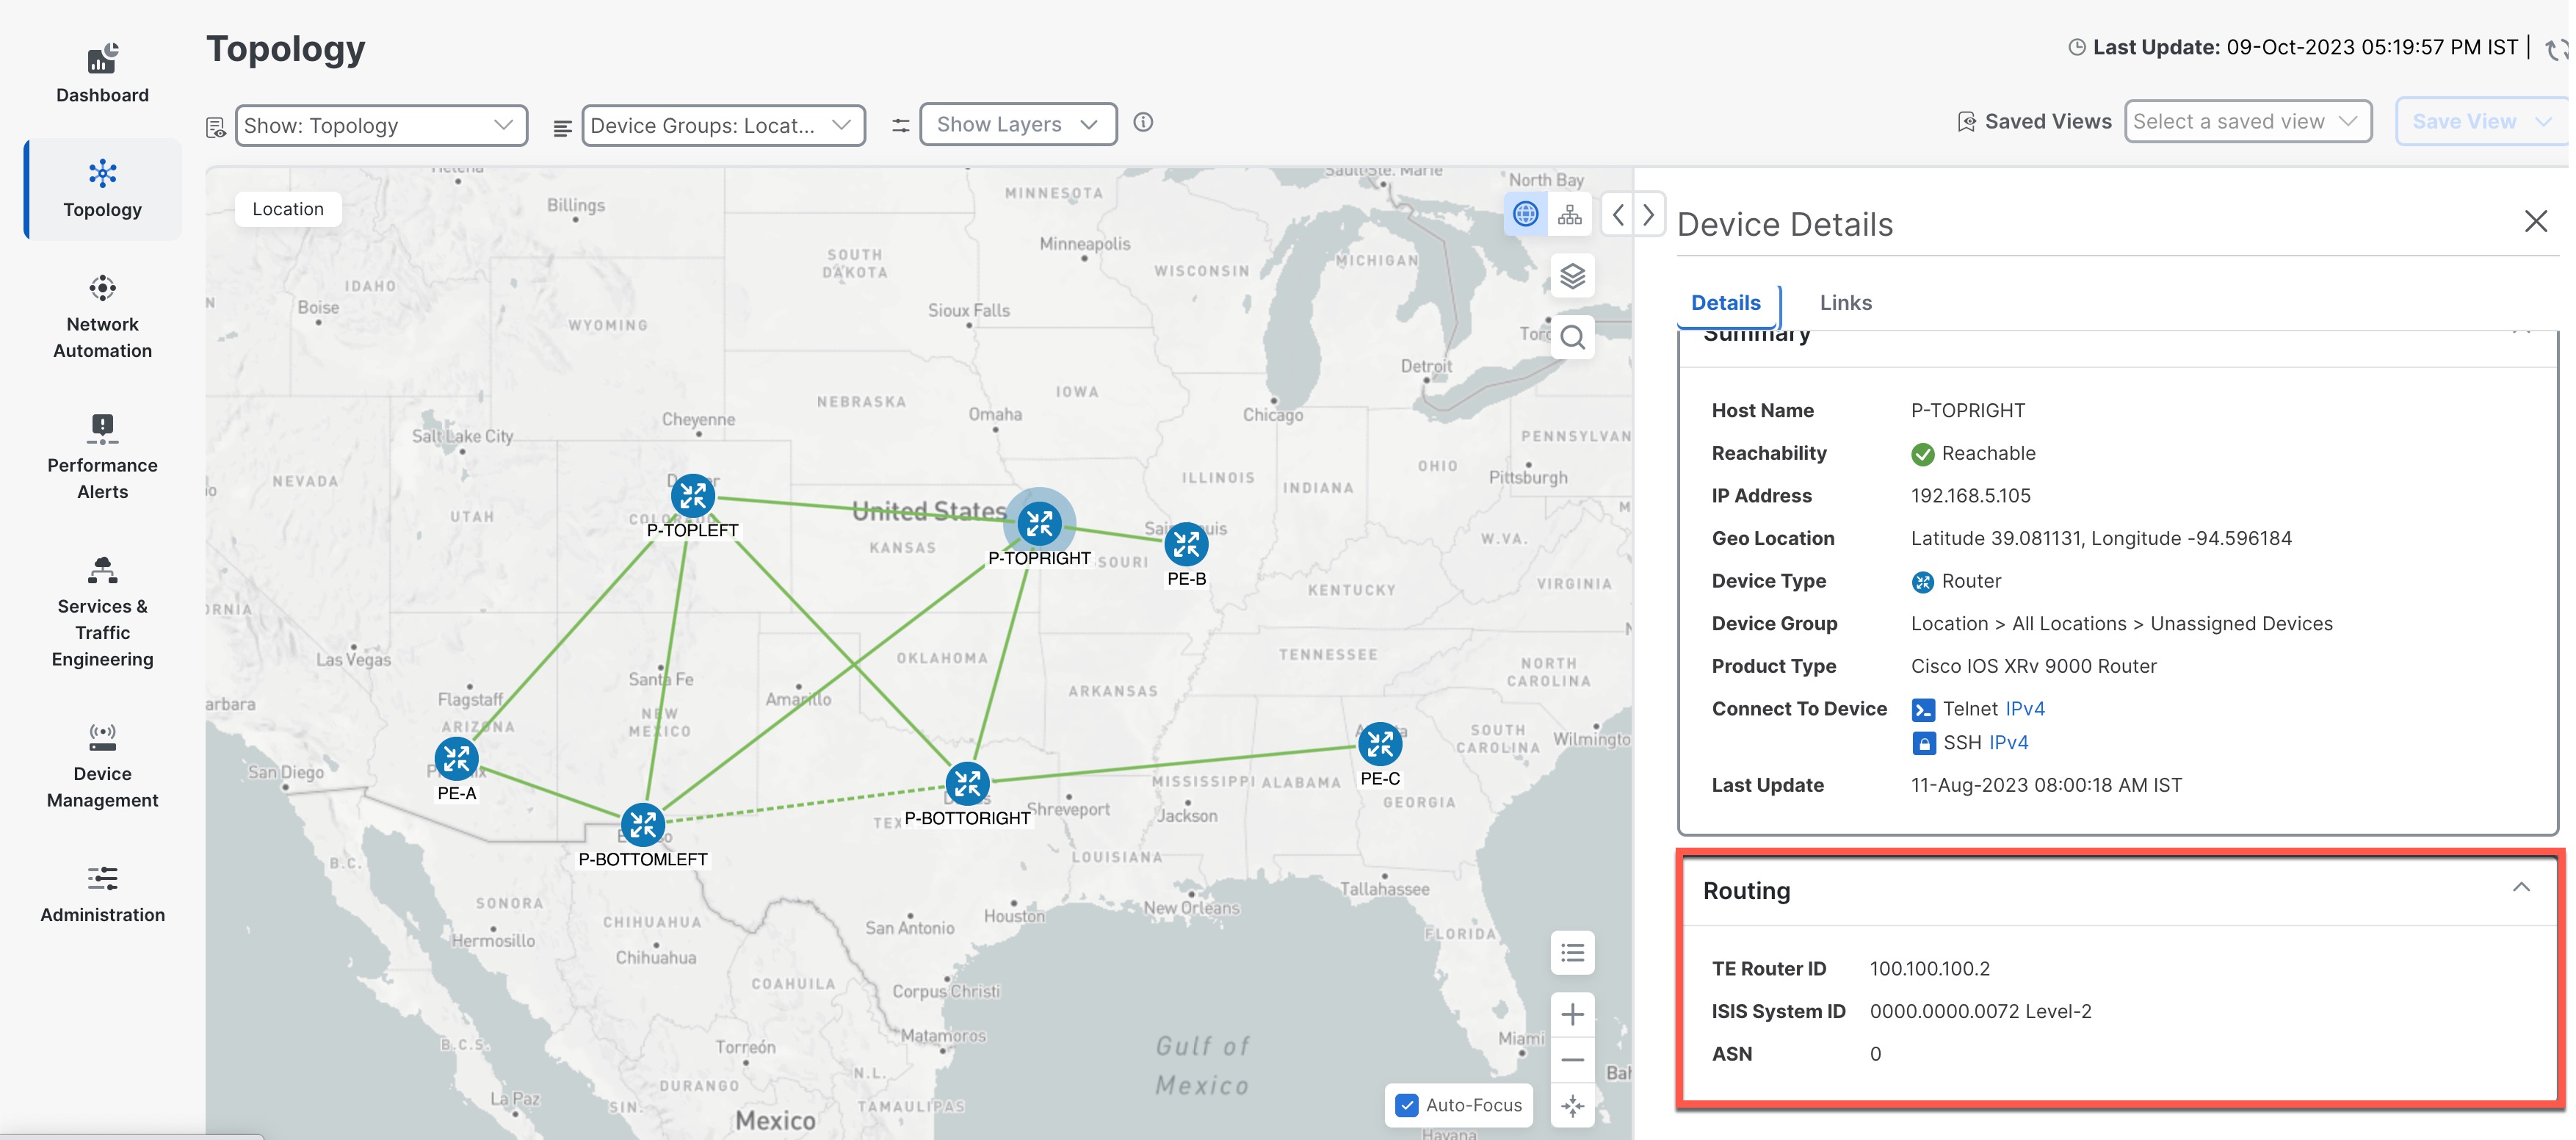2576x1140 pixels.
Task: Open the map layers icon
Action: (1572, 275)
